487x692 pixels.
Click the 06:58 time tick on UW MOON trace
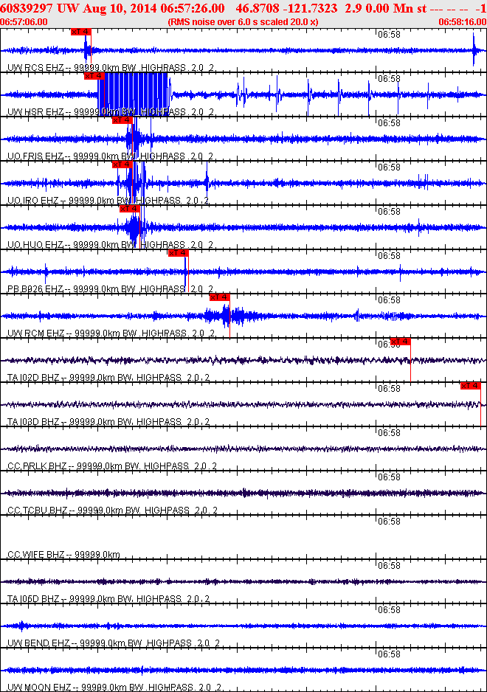pos(389,654)
